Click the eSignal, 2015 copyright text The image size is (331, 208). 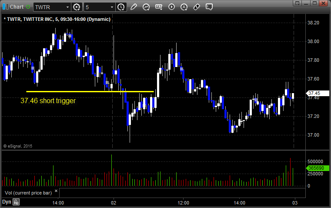point(18,146)
